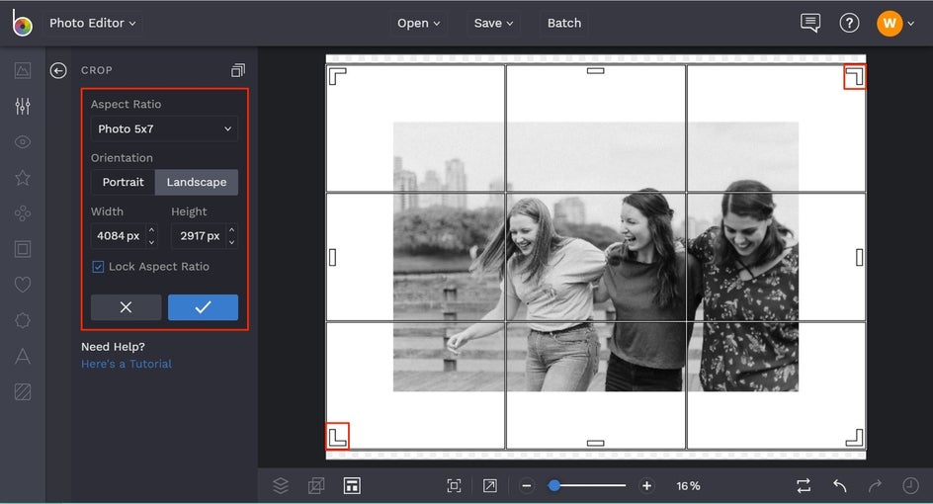Click the help question mark icon

[849, 23]
